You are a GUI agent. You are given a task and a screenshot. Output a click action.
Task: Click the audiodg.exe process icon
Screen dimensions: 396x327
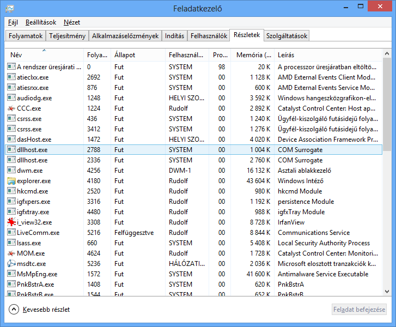(11, 98)
